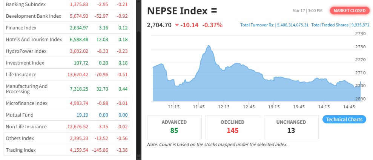Viewport: 373px width, 160px height.
Task: Click the Total Turnover Rs figure
Action: point(274,25)
